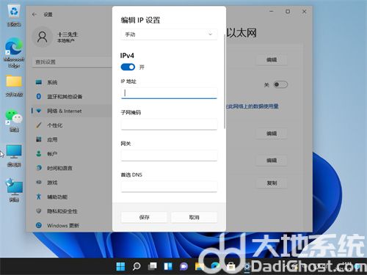The width and height of the screenshot is (367, 275).
Task: Launch Microsoft Edge from desktop shortcut
Action: pos(14,53)
